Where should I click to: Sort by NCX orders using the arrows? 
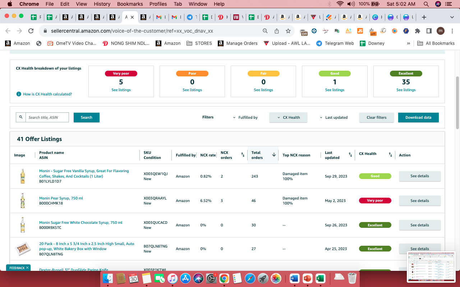tap(243, 155)
